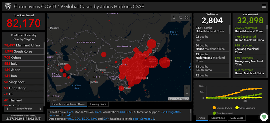270x123 pixels.
Task: Zoom out on the map
Action: click(187, 93)
